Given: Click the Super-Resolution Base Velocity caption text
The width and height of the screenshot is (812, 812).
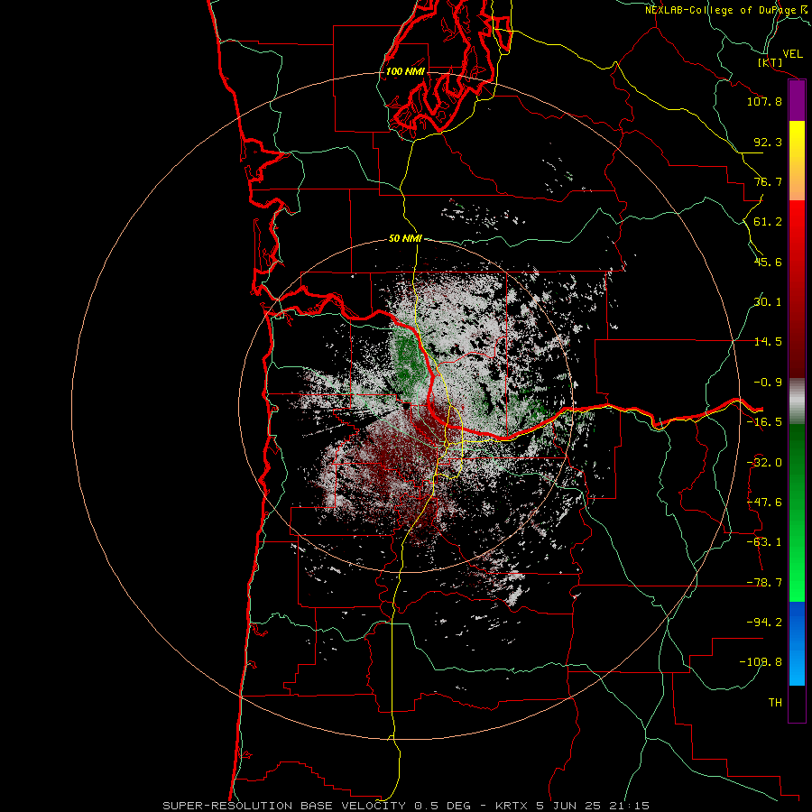Looking at the screenshot, I should [x=405, y=806].
